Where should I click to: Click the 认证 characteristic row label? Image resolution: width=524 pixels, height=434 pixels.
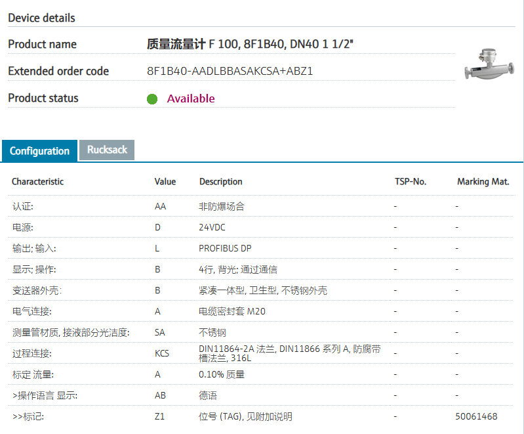pos(22,206)
